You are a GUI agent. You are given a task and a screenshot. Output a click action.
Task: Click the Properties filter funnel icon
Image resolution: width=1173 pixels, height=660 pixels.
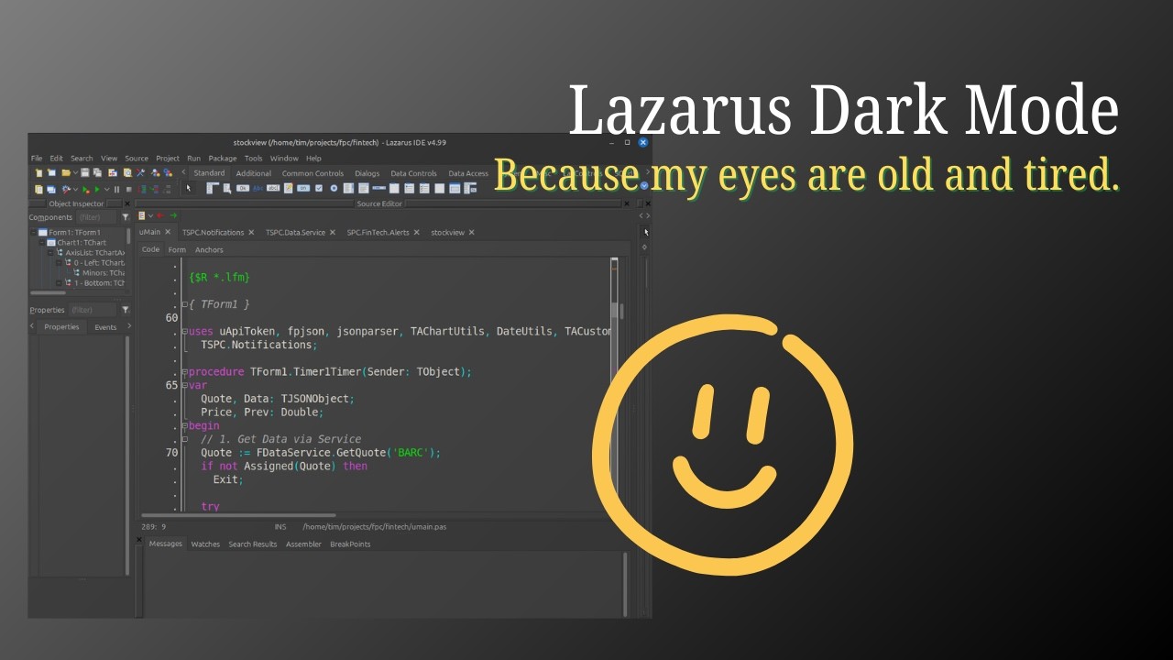(126, 310)
